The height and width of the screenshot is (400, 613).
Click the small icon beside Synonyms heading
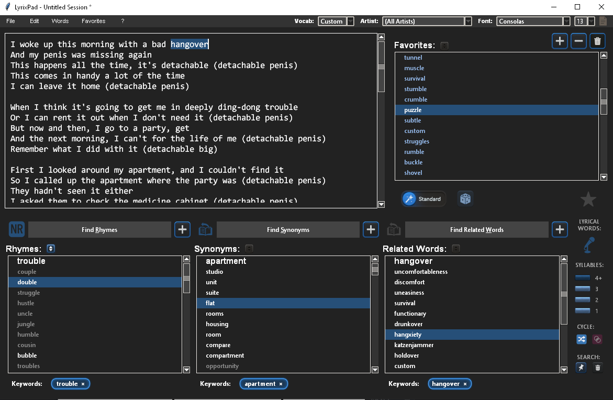click(249, 249)
